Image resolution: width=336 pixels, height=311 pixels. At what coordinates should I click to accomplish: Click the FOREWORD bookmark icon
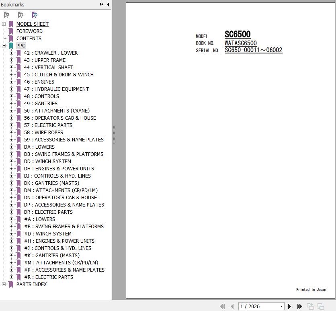pos(11,31)
